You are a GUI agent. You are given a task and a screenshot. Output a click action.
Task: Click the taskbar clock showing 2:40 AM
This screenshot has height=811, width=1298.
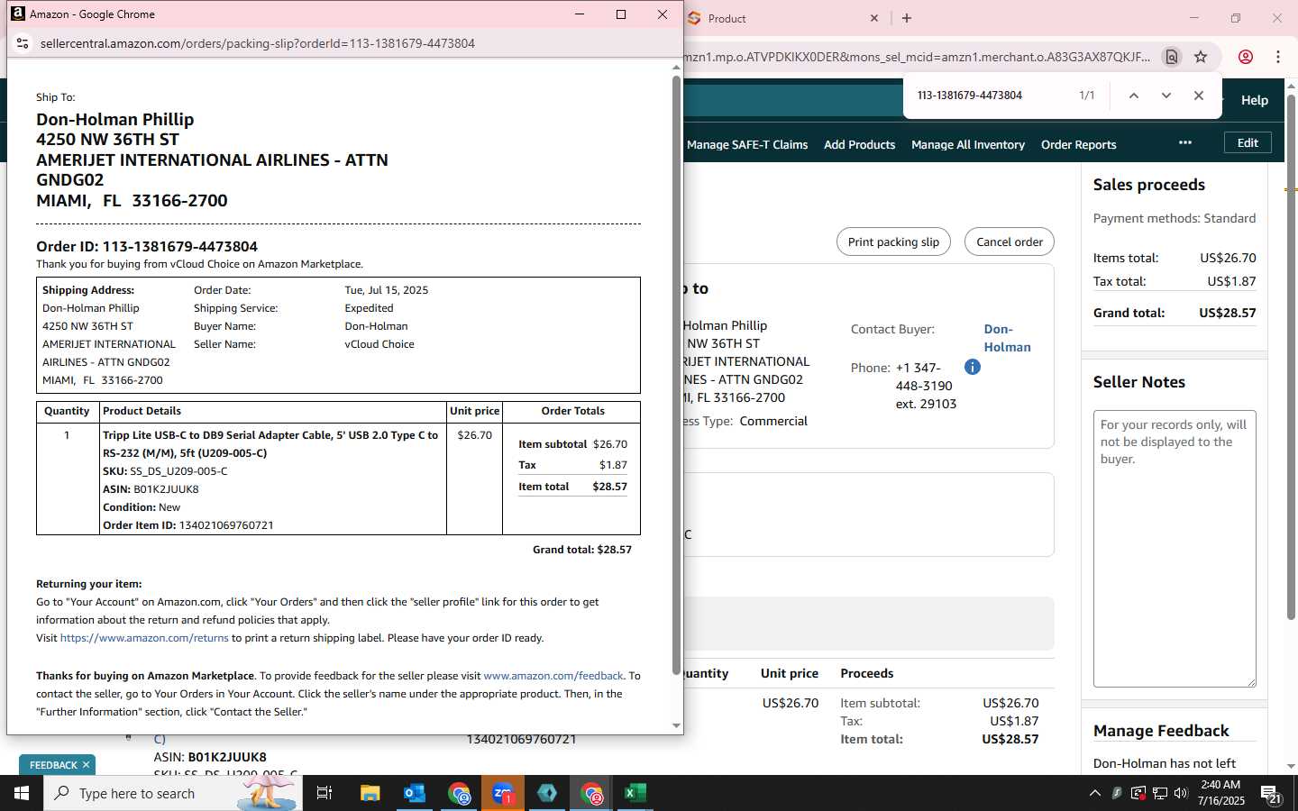point(1220,793)
